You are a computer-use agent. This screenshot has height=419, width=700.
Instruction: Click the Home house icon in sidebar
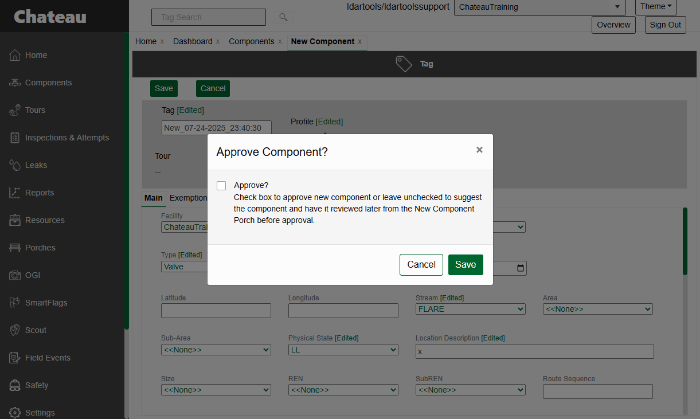pyautogui.click(x=15, y=55)
